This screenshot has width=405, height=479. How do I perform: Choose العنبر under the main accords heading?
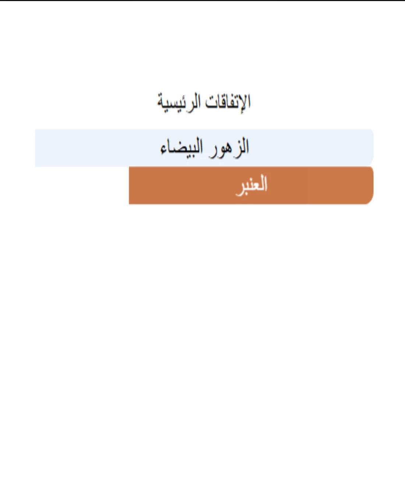click(251, 185)
